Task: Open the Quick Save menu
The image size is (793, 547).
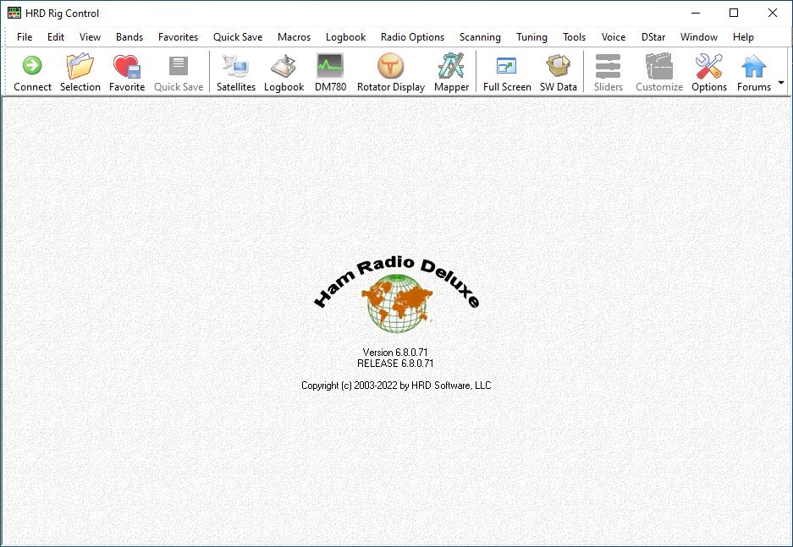Action: click(238, 37)
